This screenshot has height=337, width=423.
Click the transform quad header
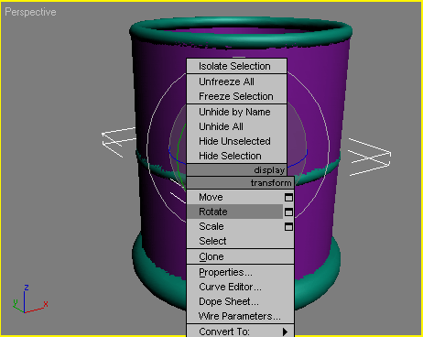[241, 183]
